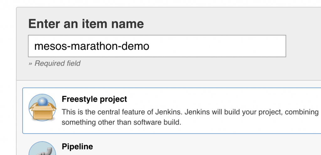Click the Freestyle project description text
The width and height of the screenshot is (321, 155).
point(190,117)
